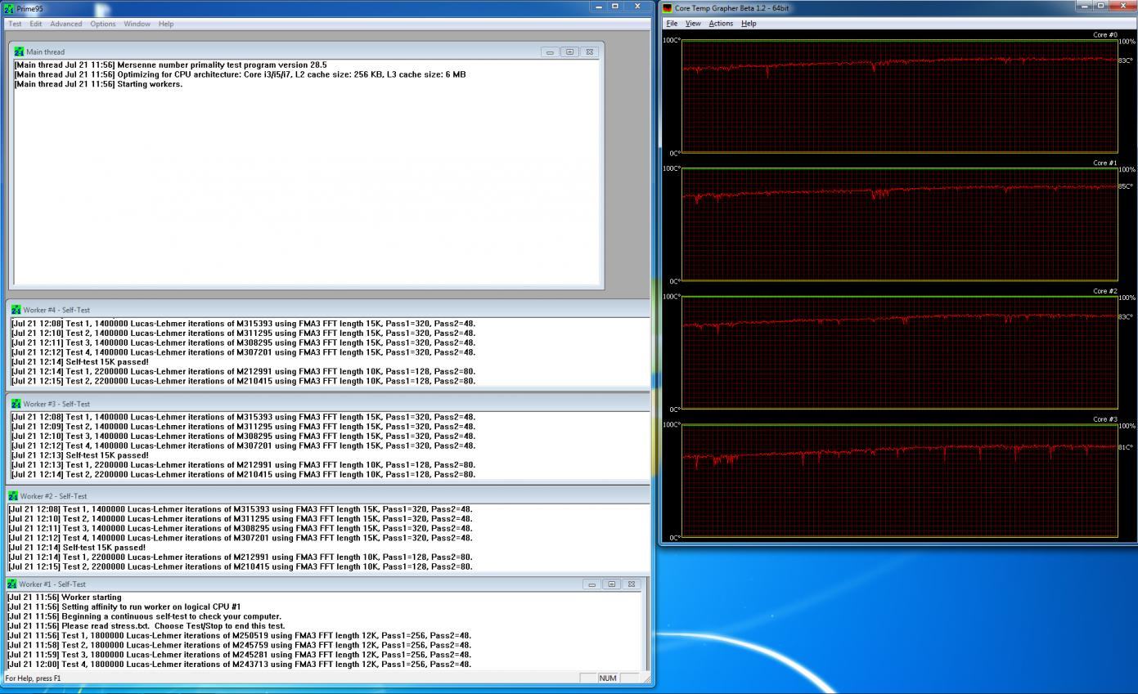Image resolution: width=1138 pixels, height=694 pixels.
Task: Click the NUM indicator in Prime95 status bar
Action: point(607,678)
